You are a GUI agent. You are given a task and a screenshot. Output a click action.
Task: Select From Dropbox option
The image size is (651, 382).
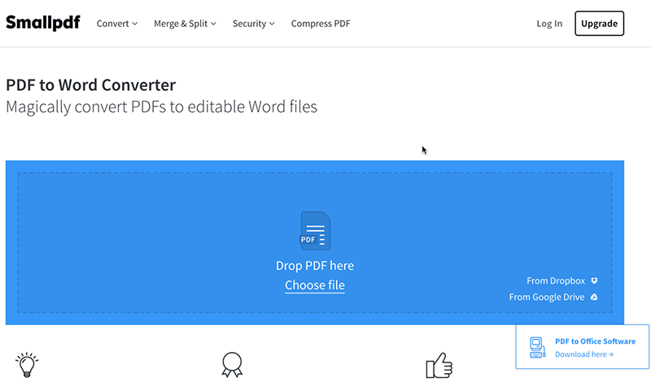tap(562, 280)
